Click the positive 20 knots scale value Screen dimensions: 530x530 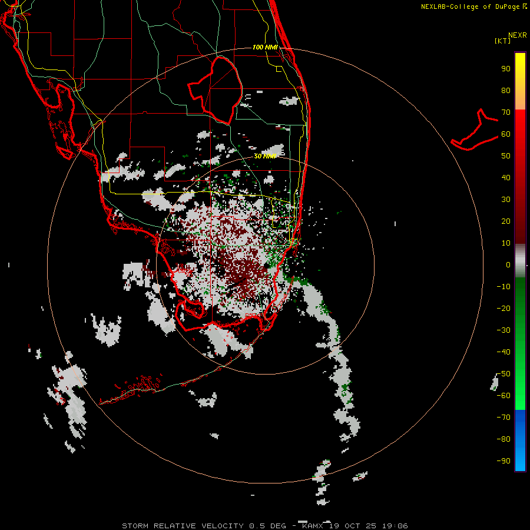tap(506, 221)
